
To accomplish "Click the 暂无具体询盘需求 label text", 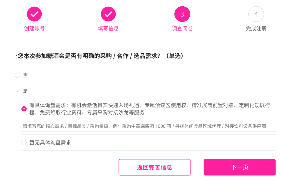I will [x=50, y=142].
